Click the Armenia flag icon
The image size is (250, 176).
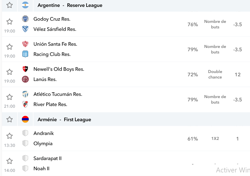point(25,119)
